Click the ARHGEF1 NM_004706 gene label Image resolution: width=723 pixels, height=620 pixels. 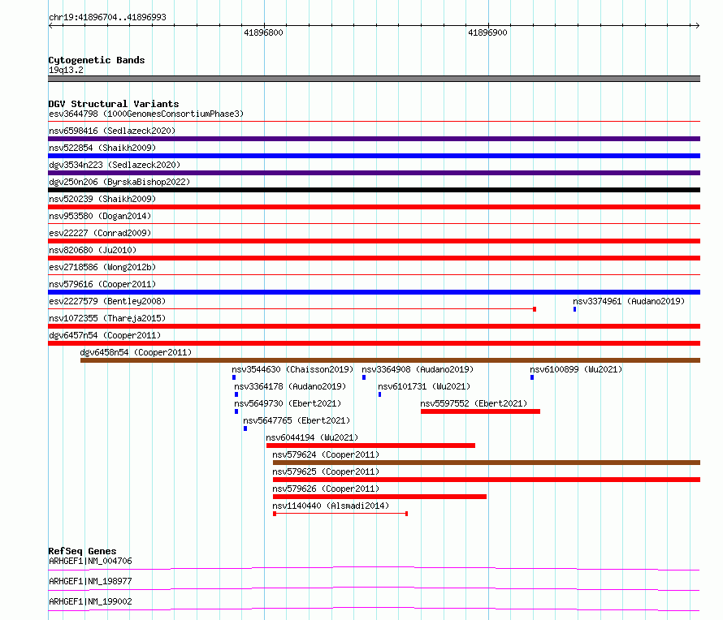[90, 561]
